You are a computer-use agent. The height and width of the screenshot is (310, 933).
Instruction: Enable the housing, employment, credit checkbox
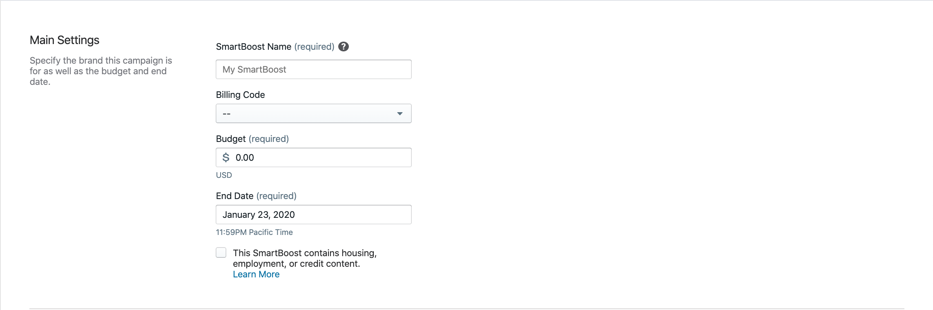point(221,252)
